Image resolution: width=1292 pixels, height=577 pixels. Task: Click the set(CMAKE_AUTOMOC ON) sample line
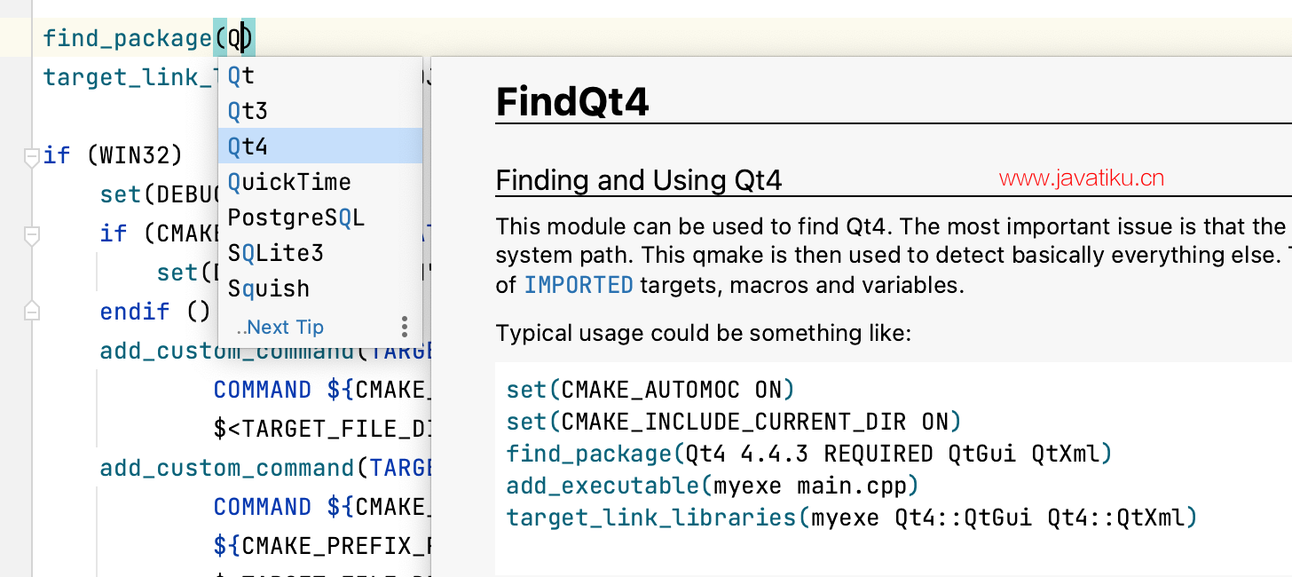[650, 389]
